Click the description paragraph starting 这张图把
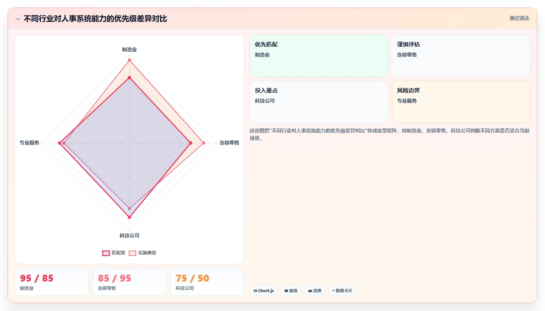The image size is (545, 311). pos(390,134)
